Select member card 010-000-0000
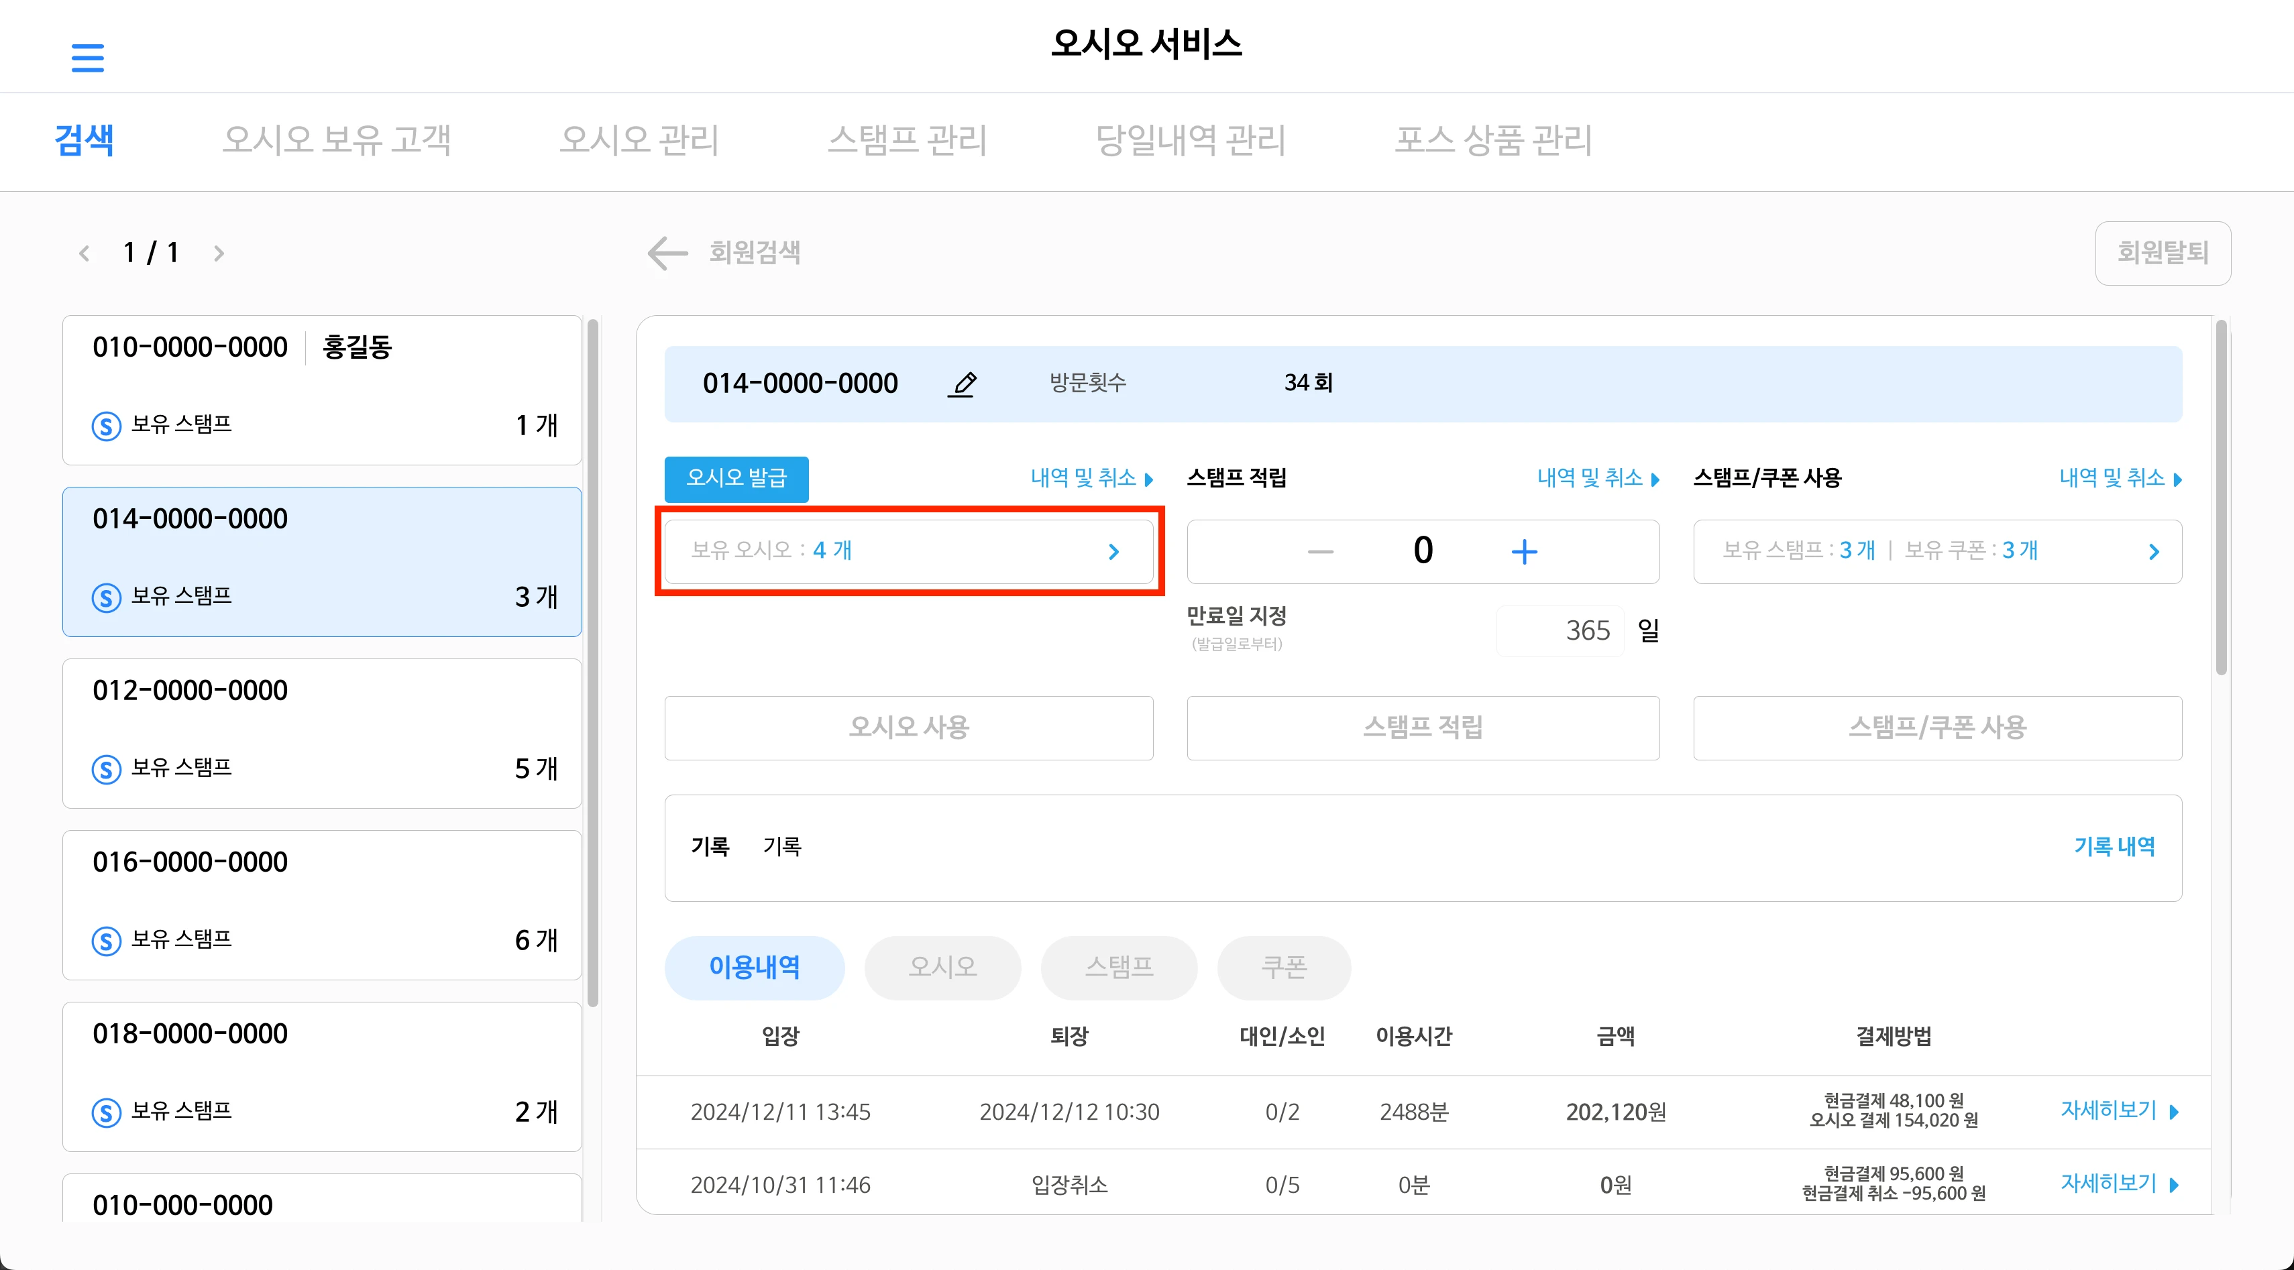 point(321,1199)
